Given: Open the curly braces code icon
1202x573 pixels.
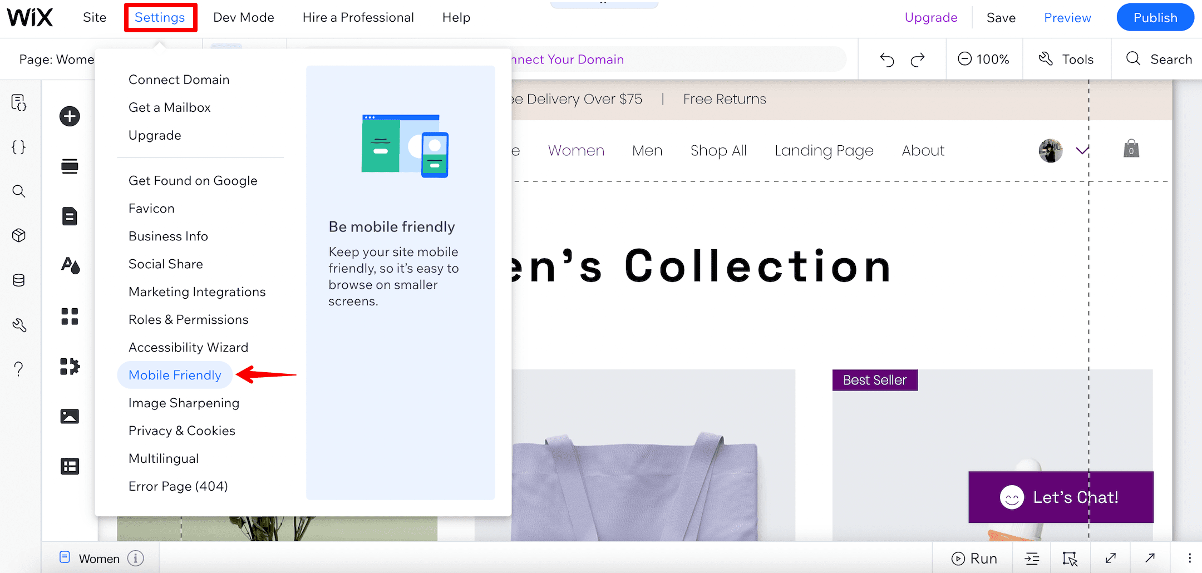Looking at the screenshot, I should 19,147.
